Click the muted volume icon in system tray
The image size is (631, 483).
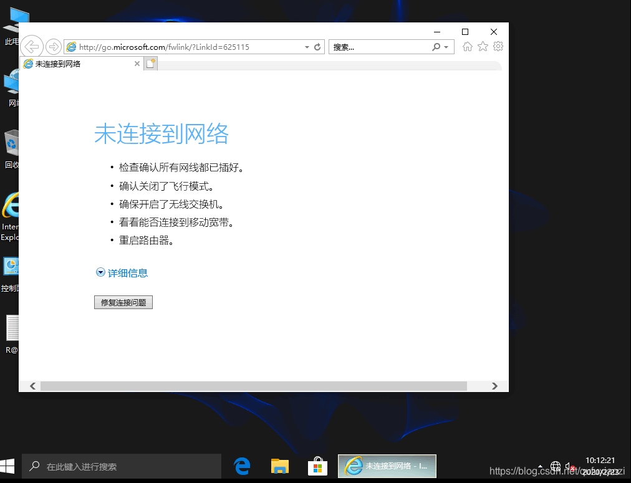point(569,466)
